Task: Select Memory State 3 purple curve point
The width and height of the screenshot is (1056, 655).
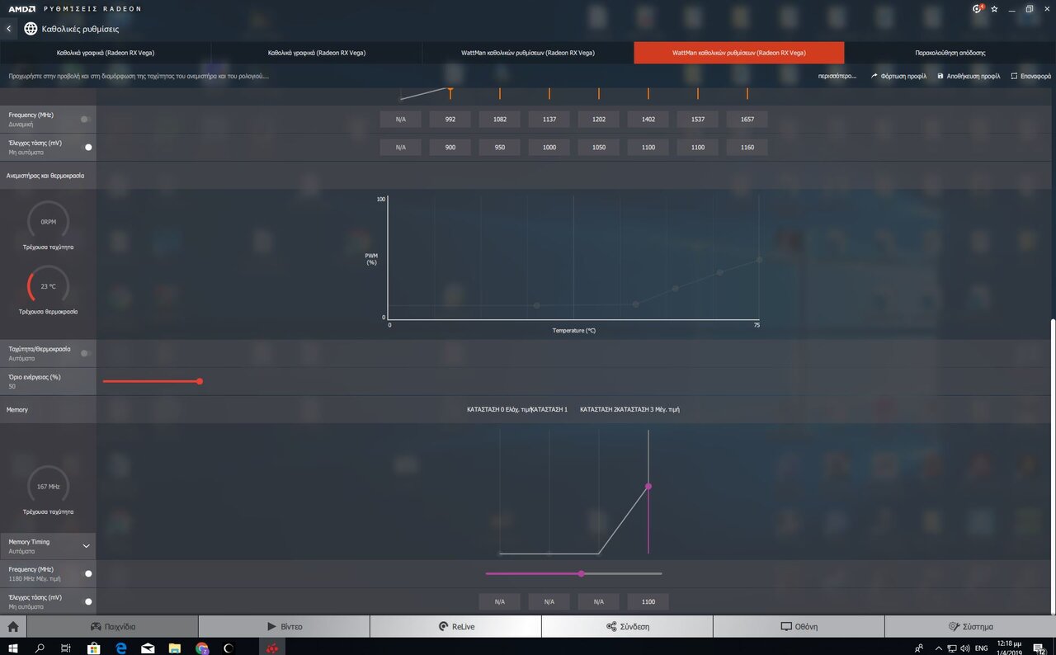Action: pyautogui.click(x=648, y=487)
